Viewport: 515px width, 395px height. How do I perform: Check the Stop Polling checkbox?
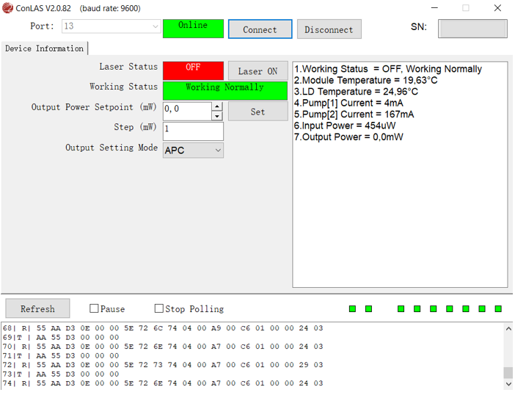(159, 309)
